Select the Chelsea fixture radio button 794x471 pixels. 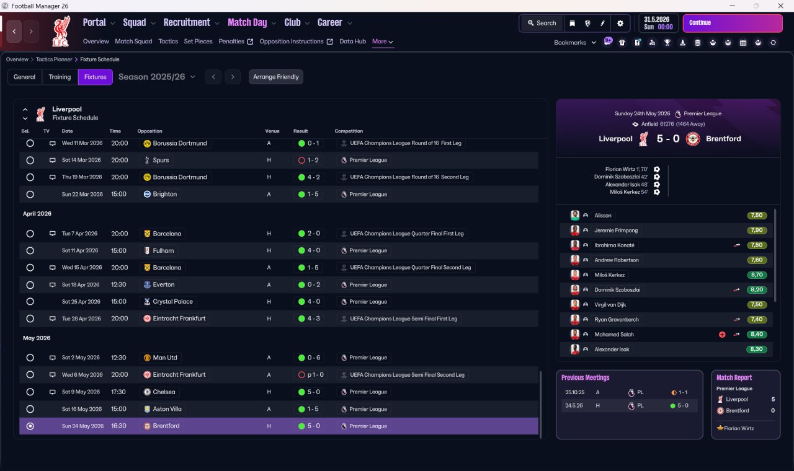30,392
